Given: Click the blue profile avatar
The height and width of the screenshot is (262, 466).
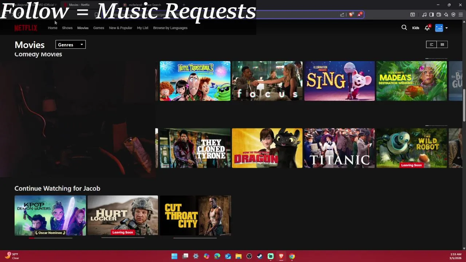Looking at the screenshot, I should [439, 28].
